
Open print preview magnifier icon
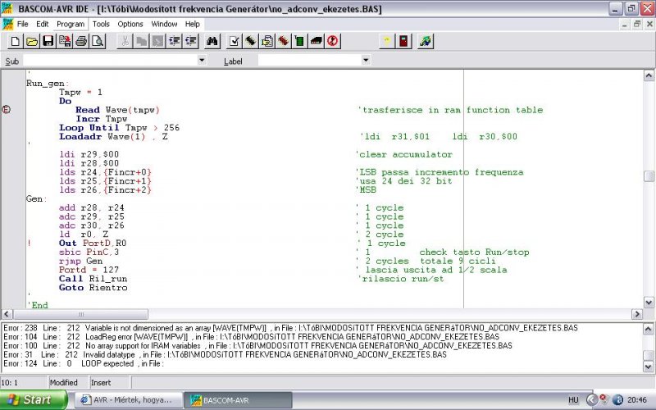(98, 41)
